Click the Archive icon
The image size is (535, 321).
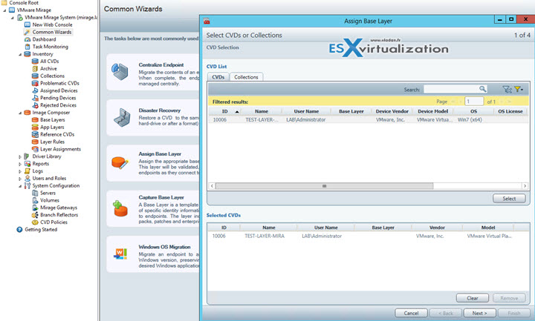pos(35,68)
